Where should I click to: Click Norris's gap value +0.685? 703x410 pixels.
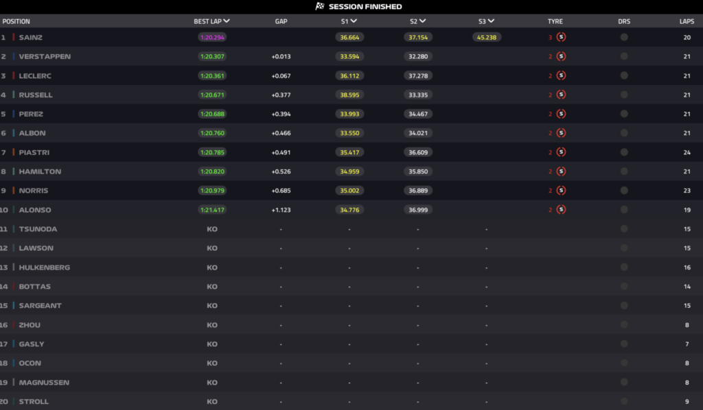(x=281, y=190)
